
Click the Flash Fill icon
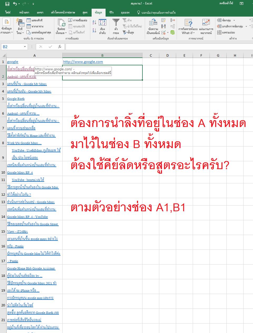point(163,20)
